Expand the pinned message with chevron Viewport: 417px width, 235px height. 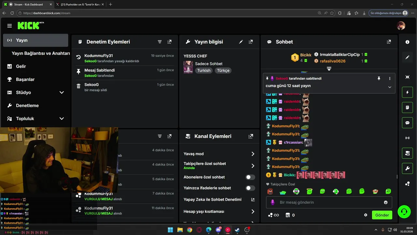(390, 87)
